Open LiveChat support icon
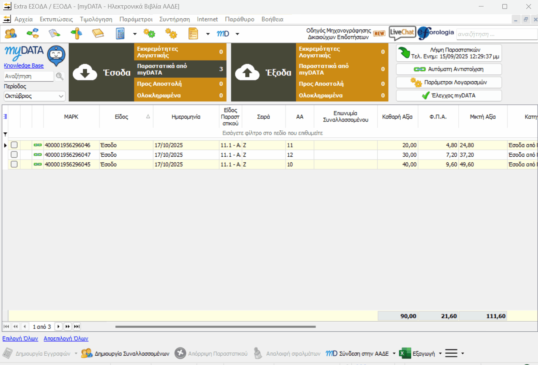This screenshot has width=538, height=365. click(402, 33)
